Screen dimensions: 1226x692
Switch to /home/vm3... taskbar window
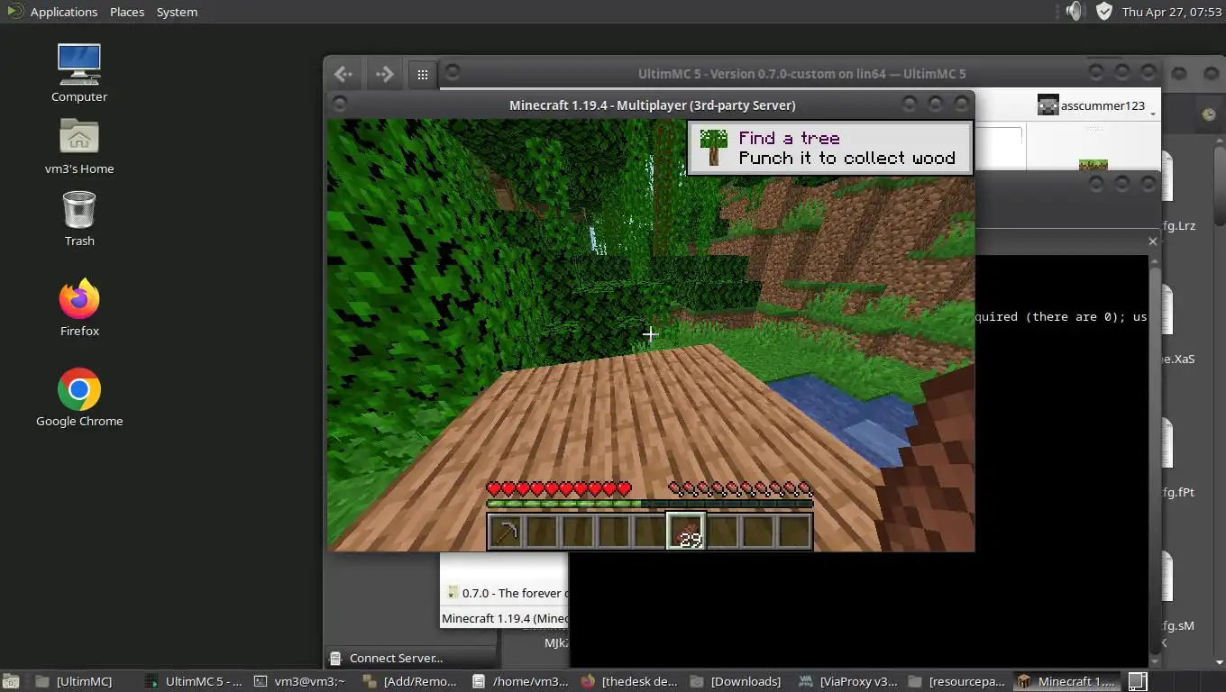coord(520,681)
